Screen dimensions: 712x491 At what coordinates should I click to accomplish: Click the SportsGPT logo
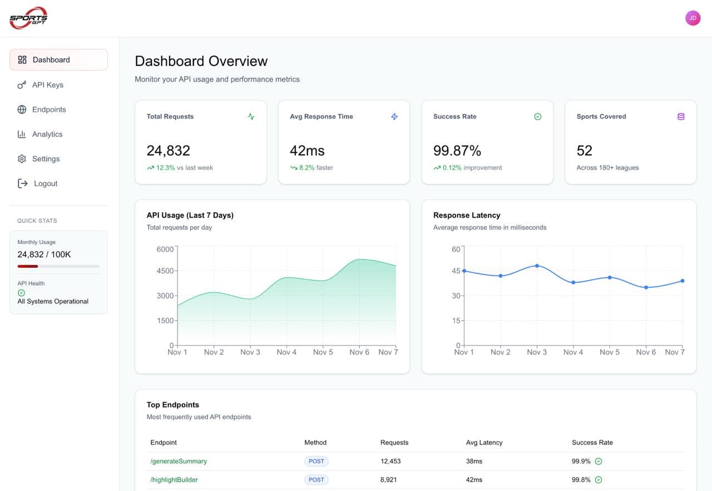click(x=28, y=17)
